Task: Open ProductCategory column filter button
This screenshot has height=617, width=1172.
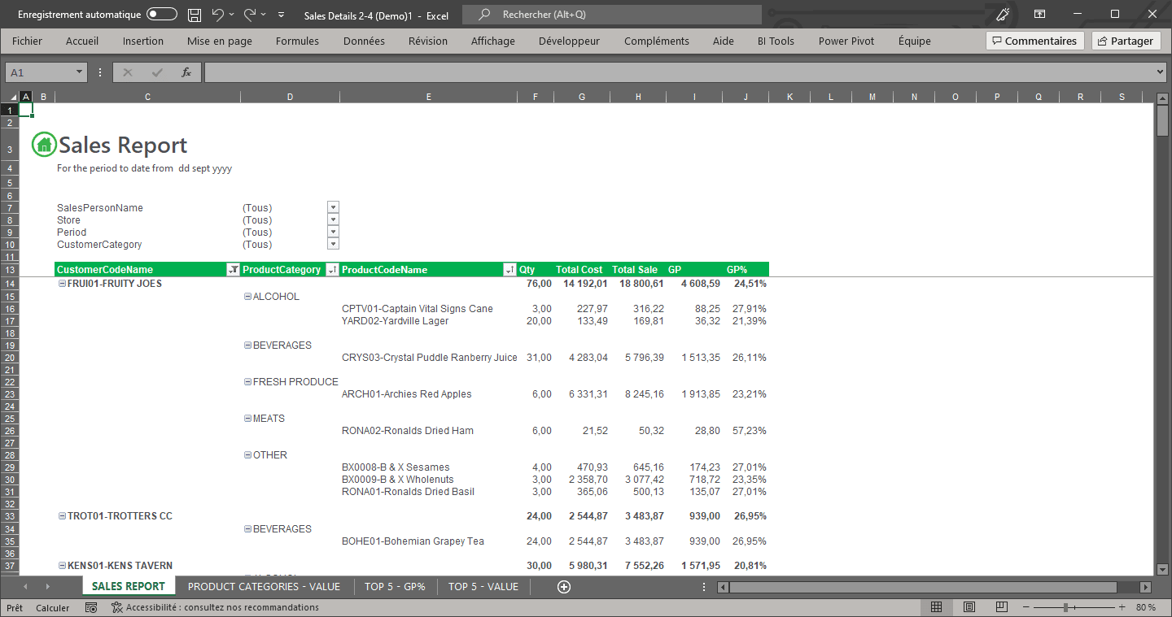Action: [x=332, y=270]
